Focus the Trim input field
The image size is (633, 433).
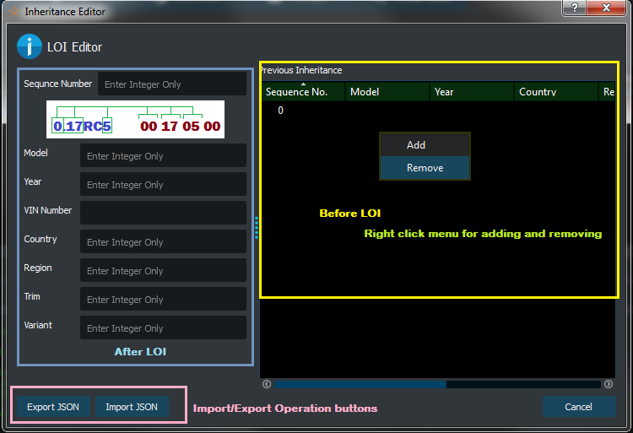coord(163,299)
